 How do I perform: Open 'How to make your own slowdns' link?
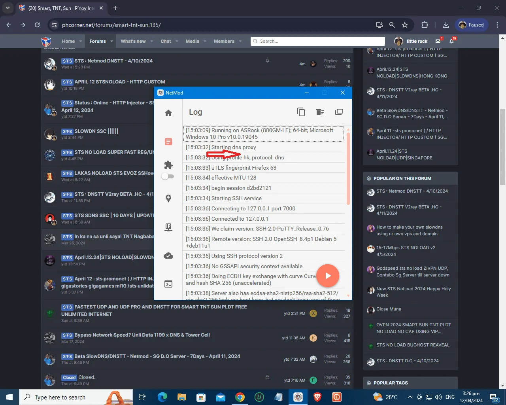click(410, 231)
